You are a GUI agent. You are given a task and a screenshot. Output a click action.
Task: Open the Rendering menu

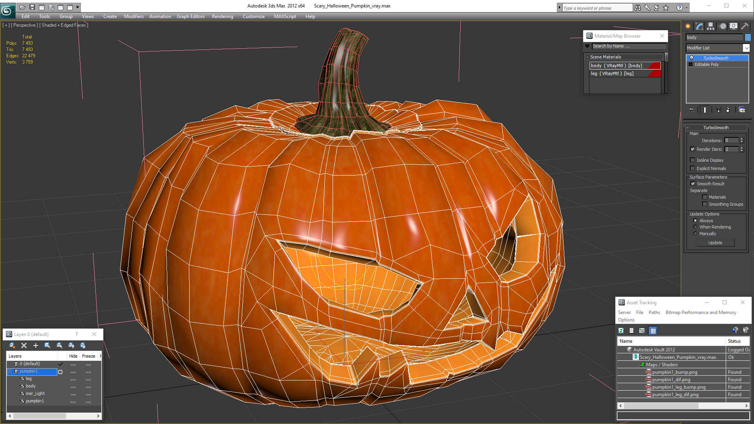[222, 16]
